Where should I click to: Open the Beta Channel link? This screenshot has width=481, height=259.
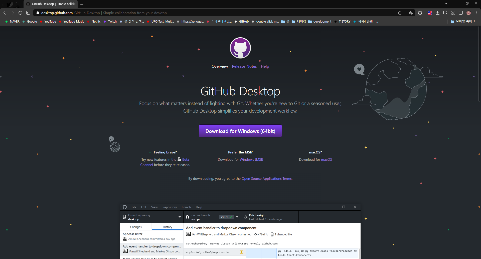click(186, 159)
